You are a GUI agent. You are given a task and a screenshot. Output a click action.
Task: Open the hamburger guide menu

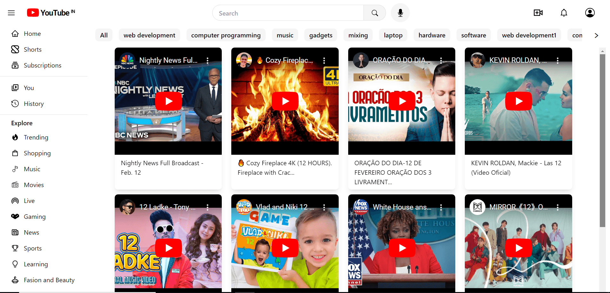[x=11, y=13]
